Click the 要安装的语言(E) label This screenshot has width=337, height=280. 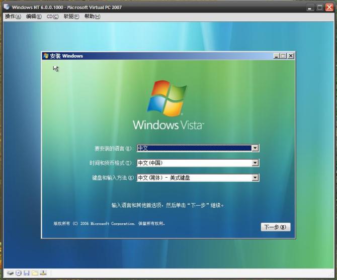coord(114,149)
